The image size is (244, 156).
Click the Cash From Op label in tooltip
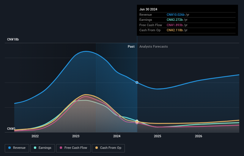pyautogui.click(x=150, y=30)
